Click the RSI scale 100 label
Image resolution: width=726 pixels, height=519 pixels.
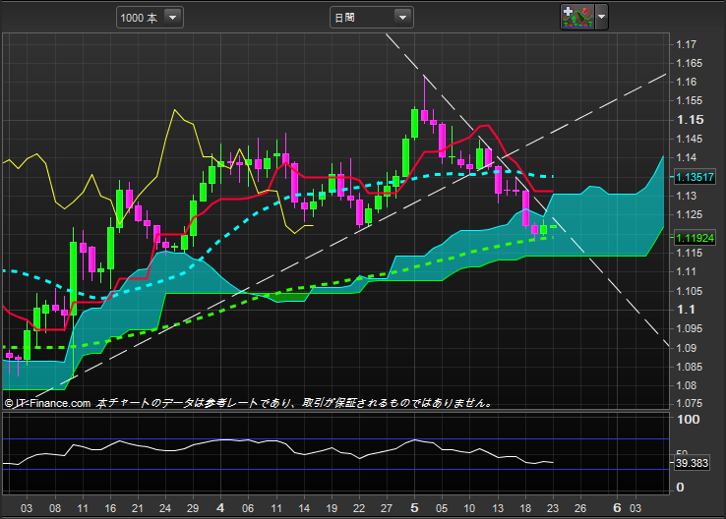(x=688, y=420)
